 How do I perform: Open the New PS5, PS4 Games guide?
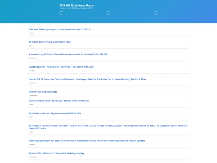coord(61,67)
